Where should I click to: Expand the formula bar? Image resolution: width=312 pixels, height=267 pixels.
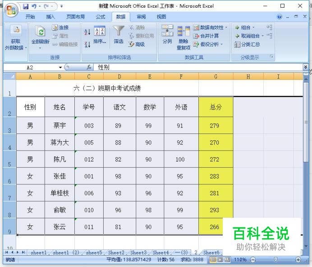[305, 67]
